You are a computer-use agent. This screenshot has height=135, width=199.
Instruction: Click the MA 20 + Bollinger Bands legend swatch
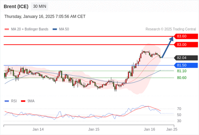click(7, 29)
